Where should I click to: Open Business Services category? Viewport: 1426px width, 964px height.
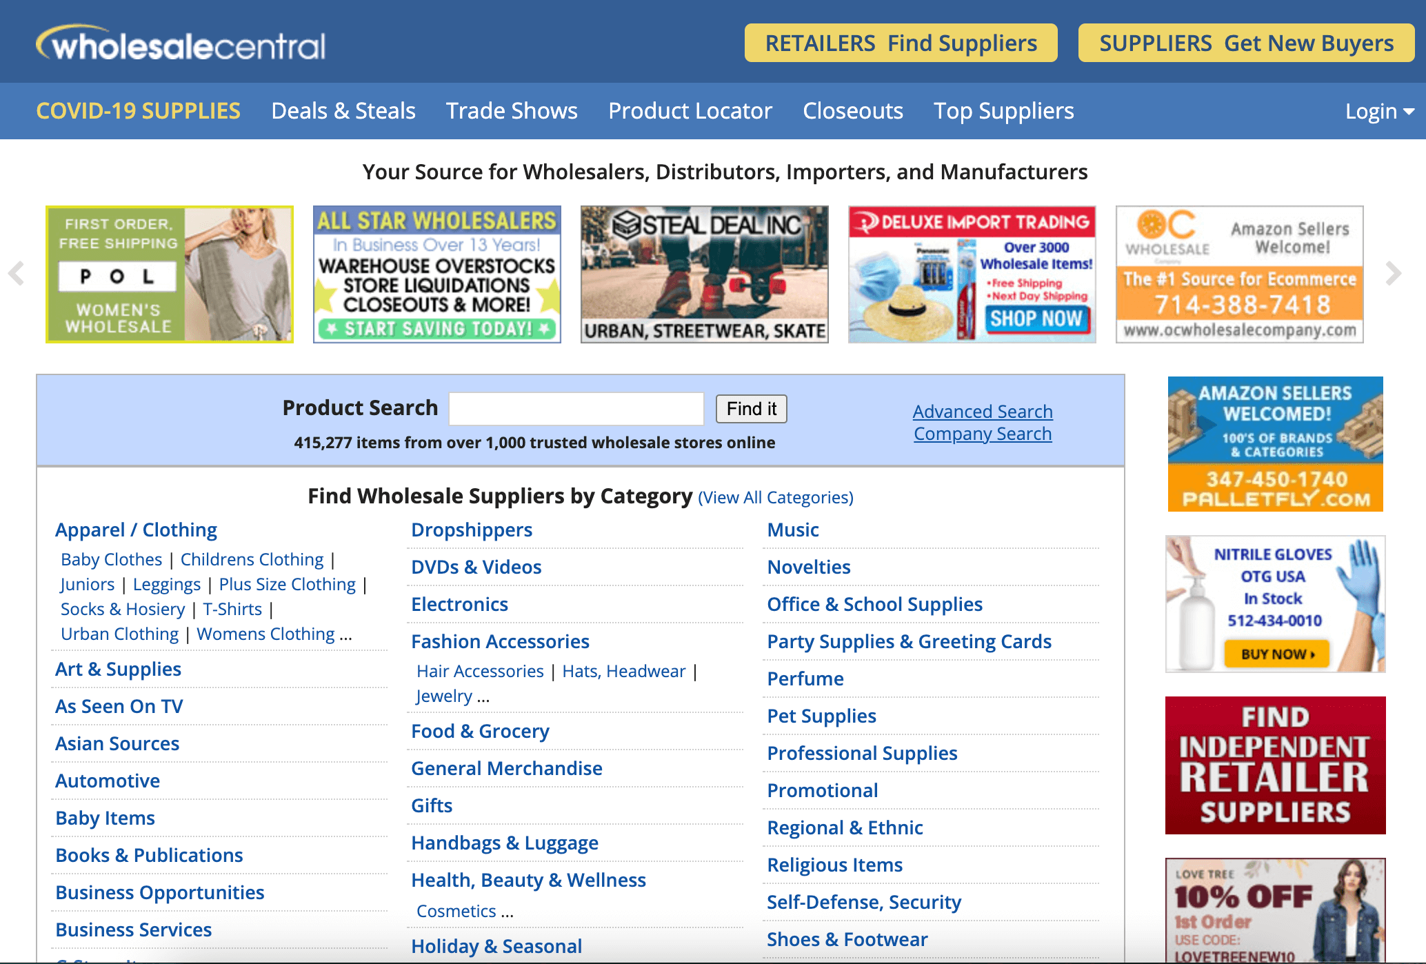pyautogui.click(x=134, y=930)
